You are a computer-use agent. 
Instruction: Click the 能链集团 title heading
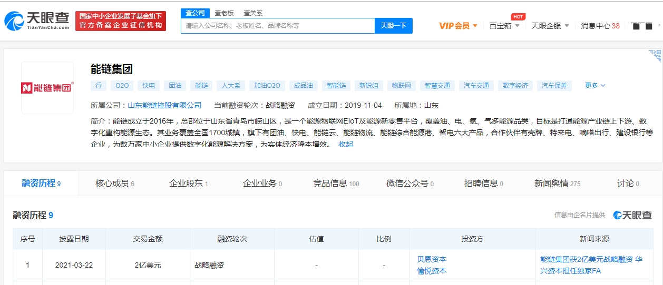pyautogui.click(x=112, y=69)
